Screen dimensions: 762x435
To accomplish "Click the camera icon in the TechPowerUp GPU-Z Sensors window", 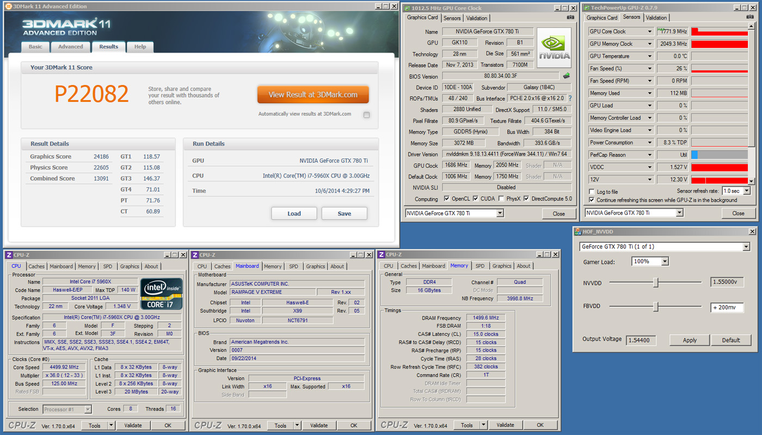I will [x=749, y=17].
